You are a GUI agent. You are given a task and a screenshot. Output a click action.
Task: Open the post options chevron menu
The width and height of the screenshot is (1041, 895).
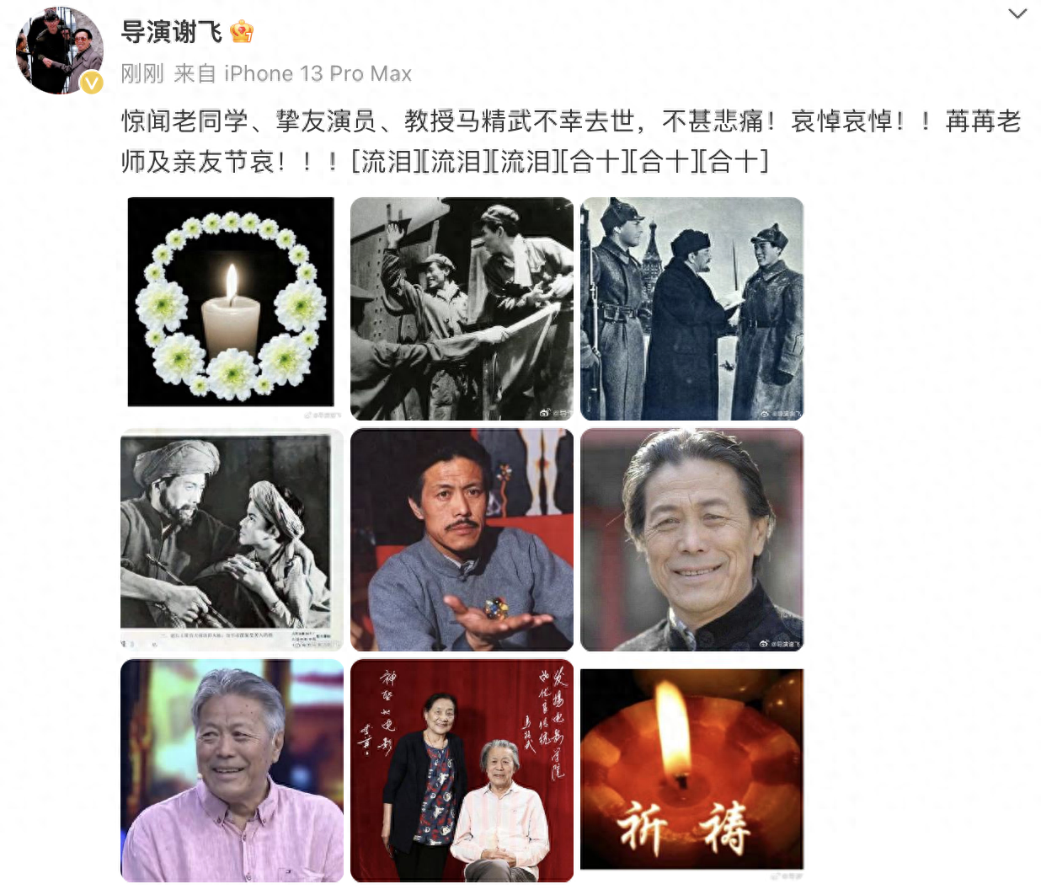(x=1017, y=13)
